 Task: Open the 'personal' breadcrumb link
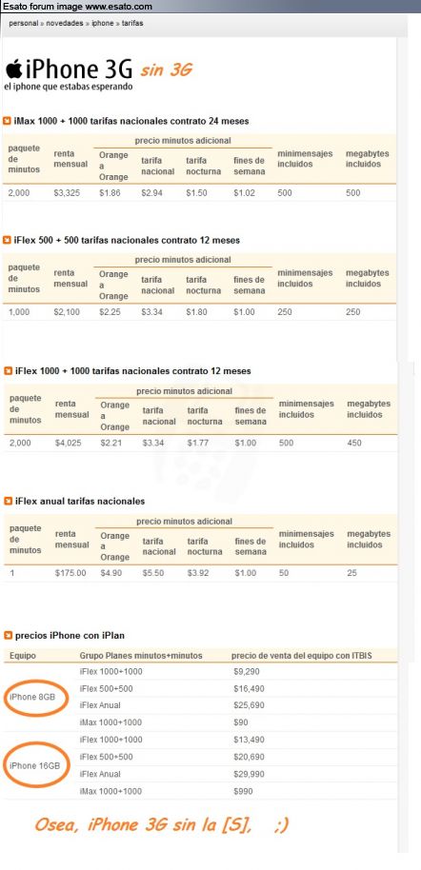point(23,23)
